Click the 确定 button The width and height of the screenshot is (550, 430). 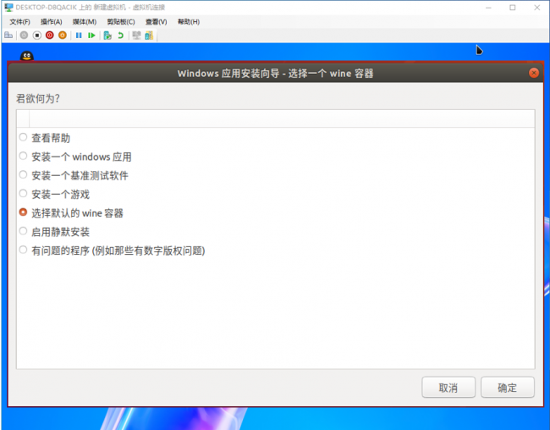coord(507,388)
